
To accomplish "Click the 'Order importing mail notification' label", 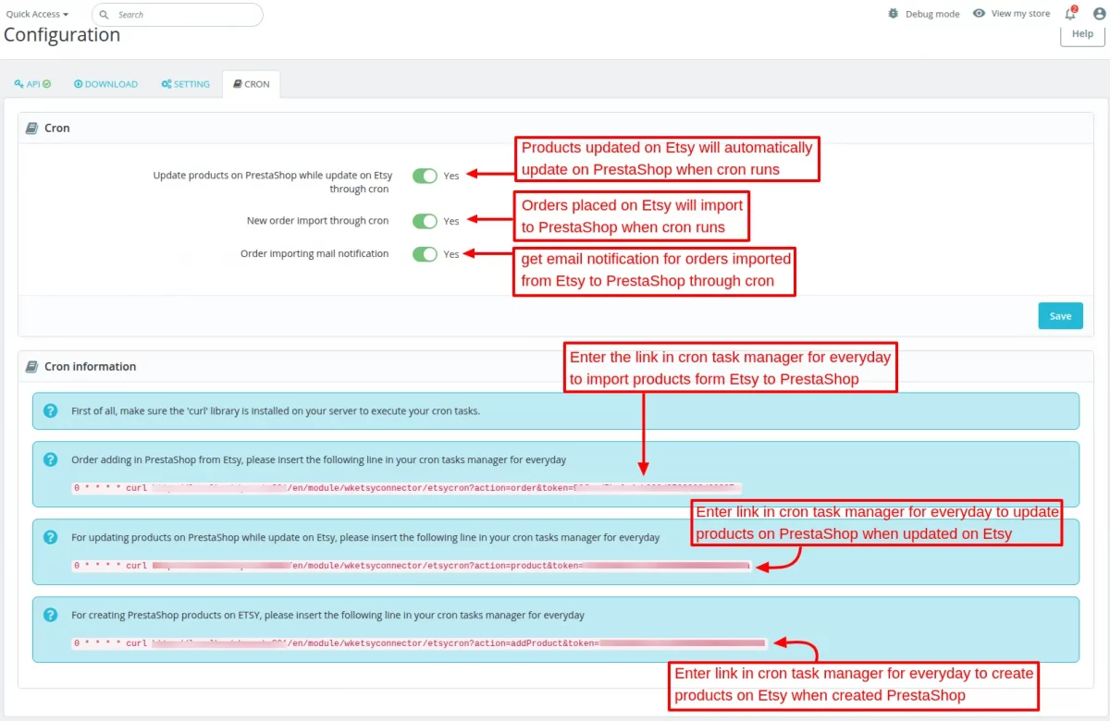I will coord(314,253).
